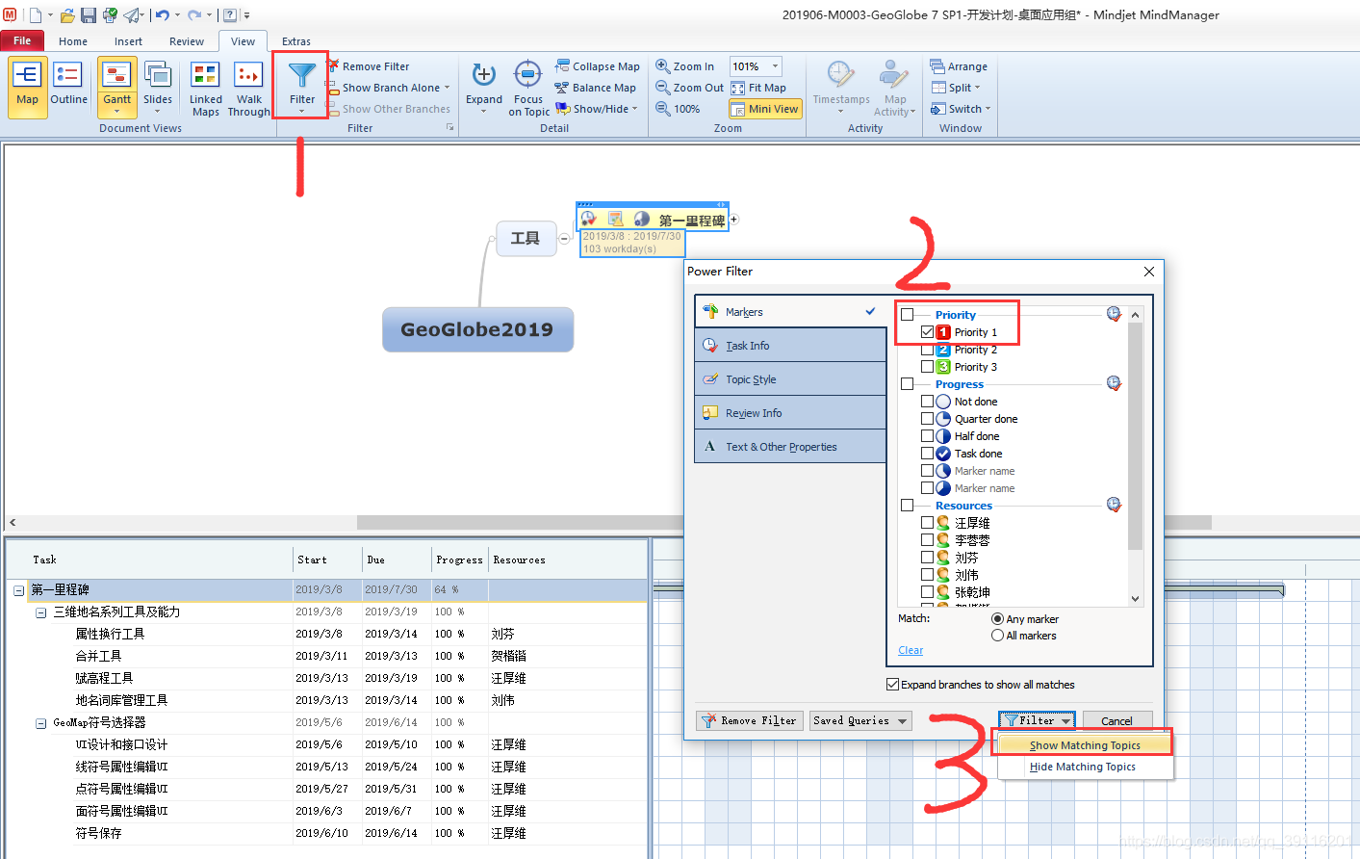This screenshot has height=859, width=1360.
Task: Select the GeoGlobe2019 central topic
Action: point(477,329)
